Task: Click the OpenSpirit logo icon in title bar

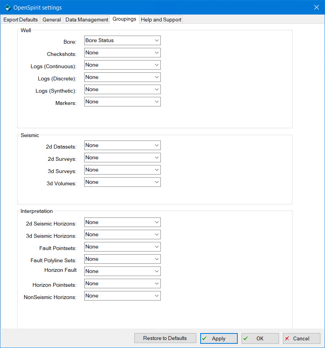Action: 8,8
